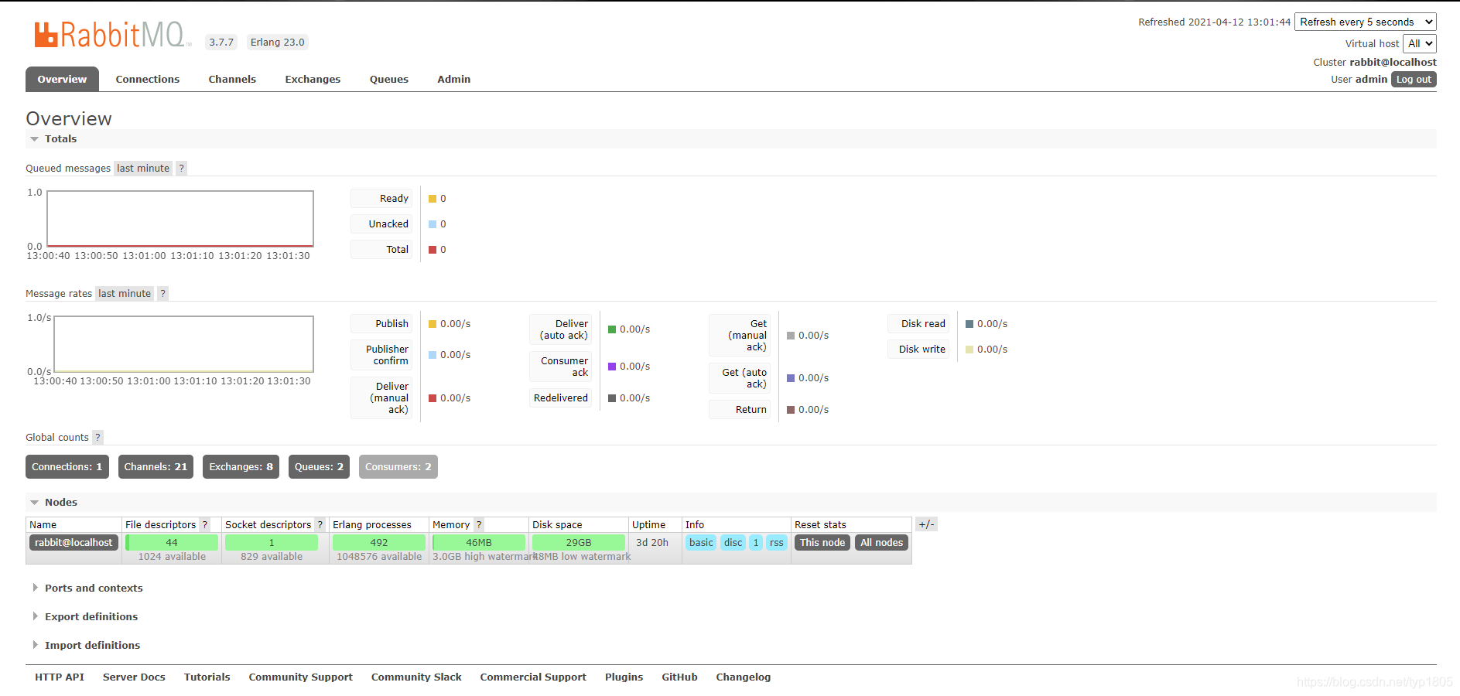Click the Erlang processes 492 bar
Image resolution: width=1460 pixels, height=696 pixels.
(x=379, y=543)
